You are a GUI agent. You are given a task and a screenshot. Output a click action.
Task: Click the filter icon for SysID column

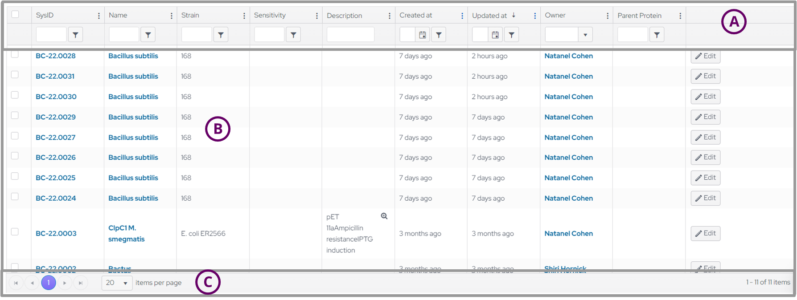pyautogui.click(x=75, y=35)
